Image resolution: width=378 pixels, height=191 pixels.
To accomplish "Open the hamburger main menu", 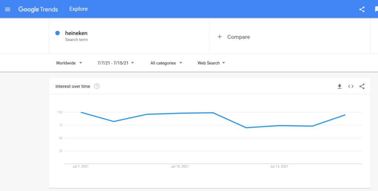I will [8, 9].
